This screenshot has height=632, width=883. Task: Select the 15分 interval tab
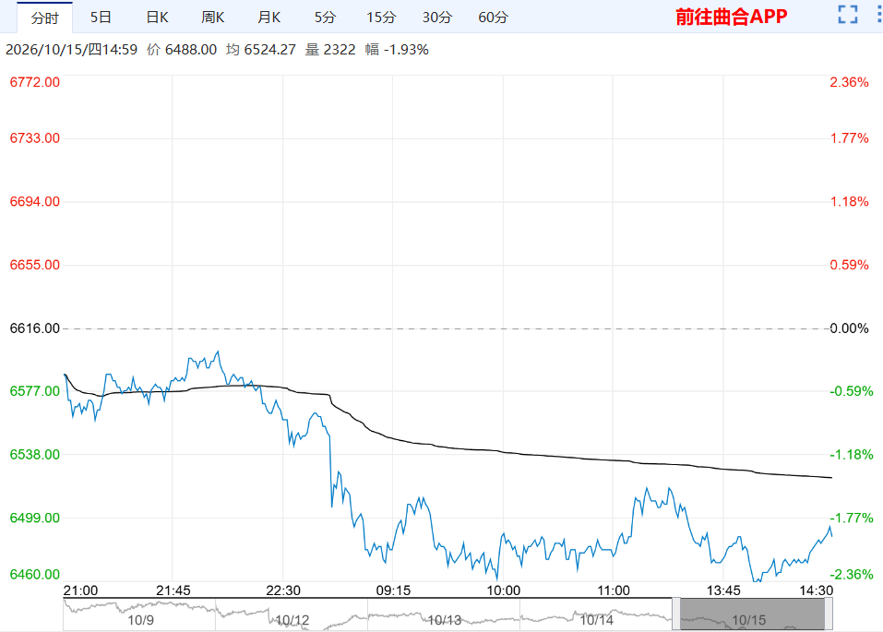[x=381, y=18]
